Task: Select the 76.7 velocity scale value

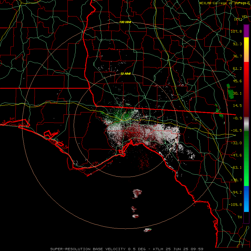Action: (237, 56)
